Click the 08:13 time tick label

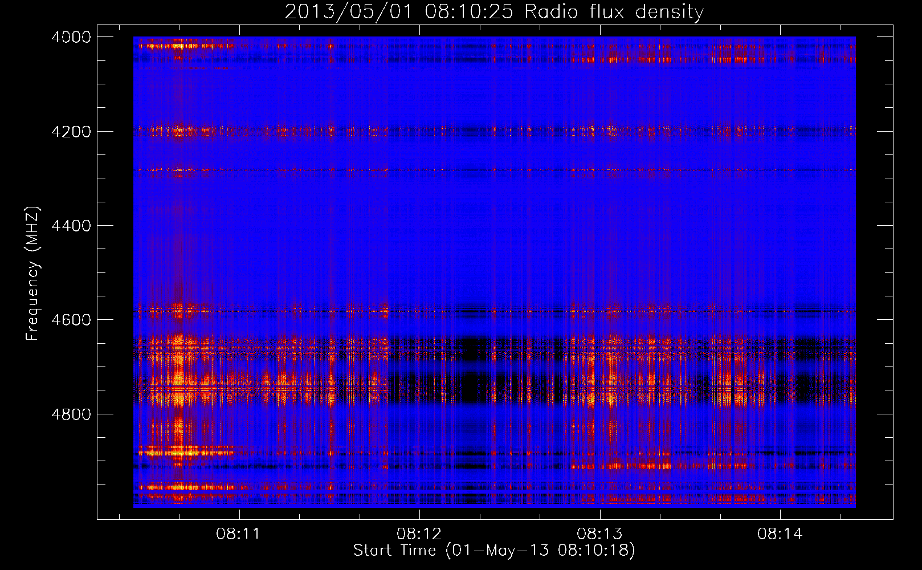600,534
